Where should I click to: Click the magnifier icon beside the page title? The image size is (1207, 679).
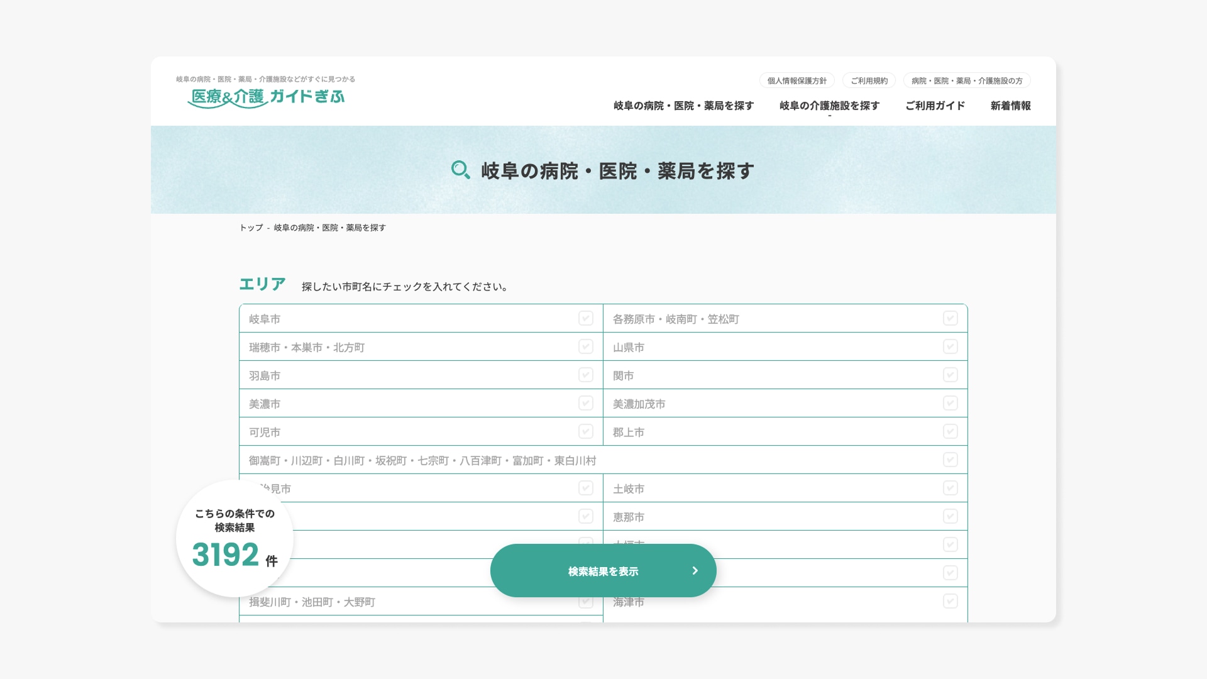click(461, 170)
